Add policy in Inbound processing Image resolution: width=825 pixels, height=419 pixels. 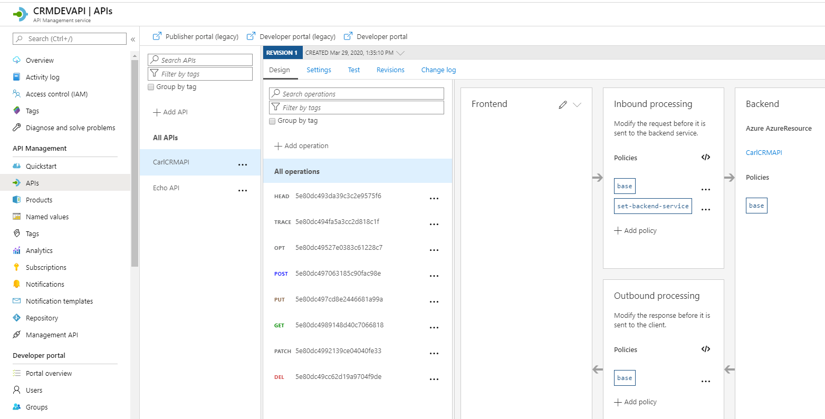(636, 230)
